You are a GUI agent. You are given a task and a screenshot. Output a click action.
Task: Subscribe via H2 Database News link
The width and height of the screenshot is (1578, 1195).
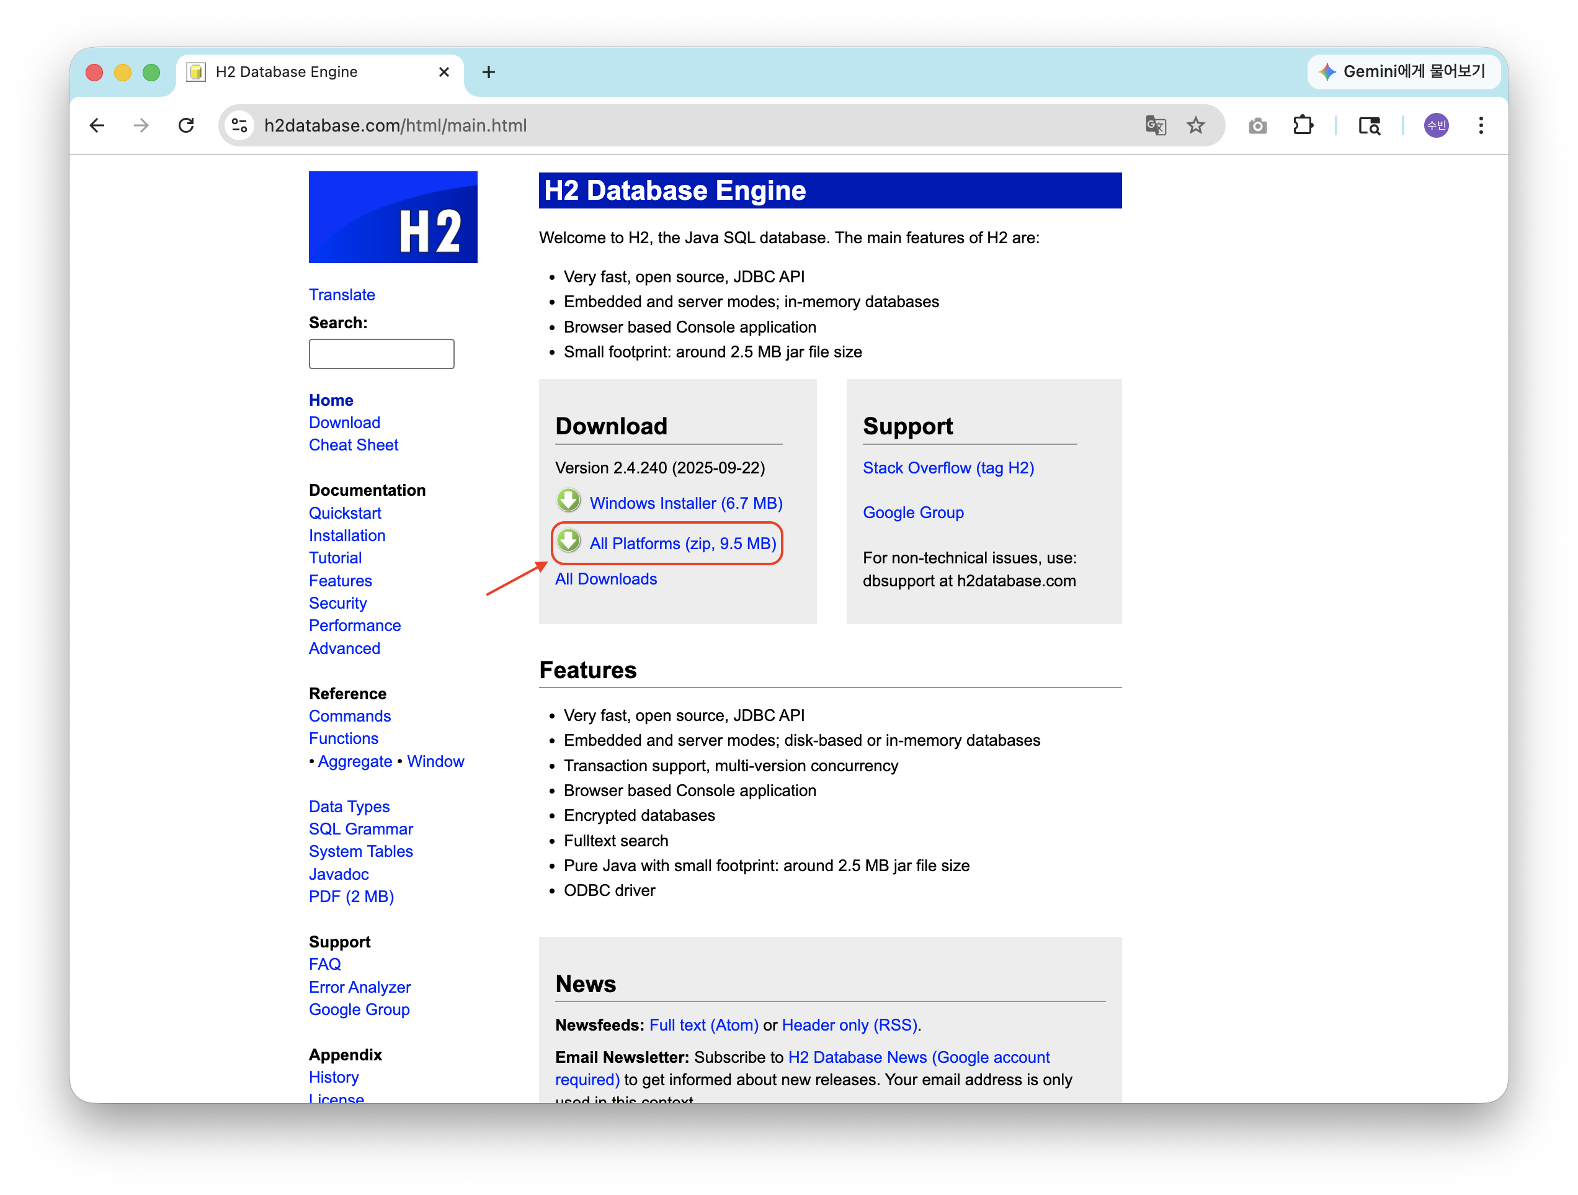pos(919,1057)
